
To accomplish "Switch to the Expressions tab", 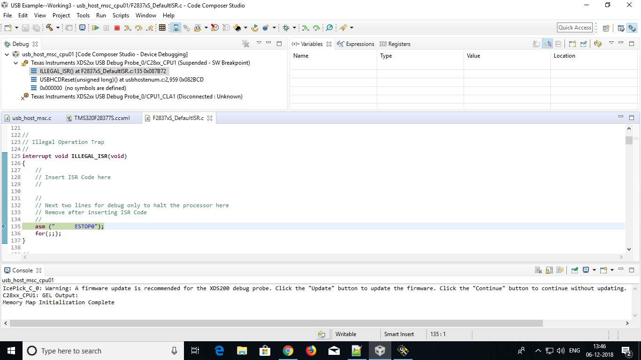I will coord(356,44).
